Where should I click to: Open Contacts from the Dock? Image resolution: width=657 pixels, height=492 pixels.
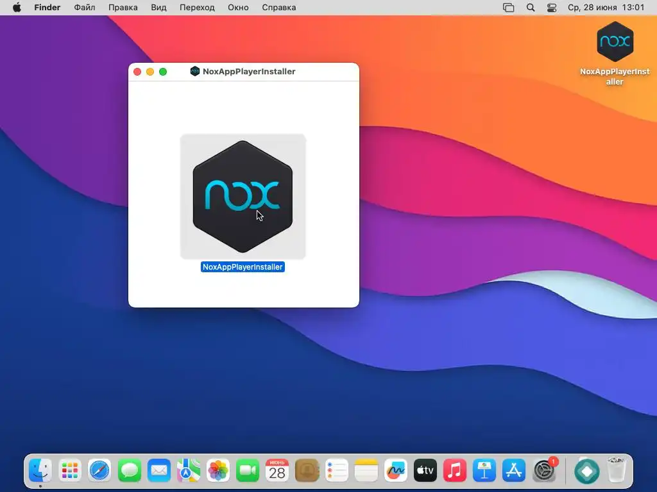(307, 470)
